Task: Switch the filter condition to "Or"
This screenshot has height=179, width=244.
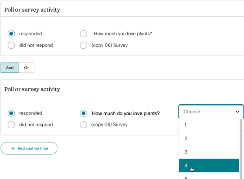Action: [26, 68]
